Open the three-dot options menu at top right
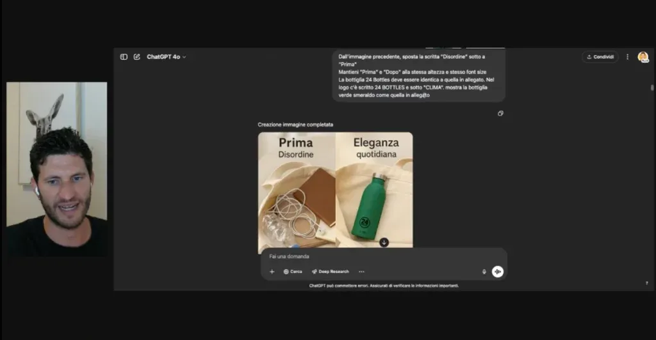 tap(627, 57)
